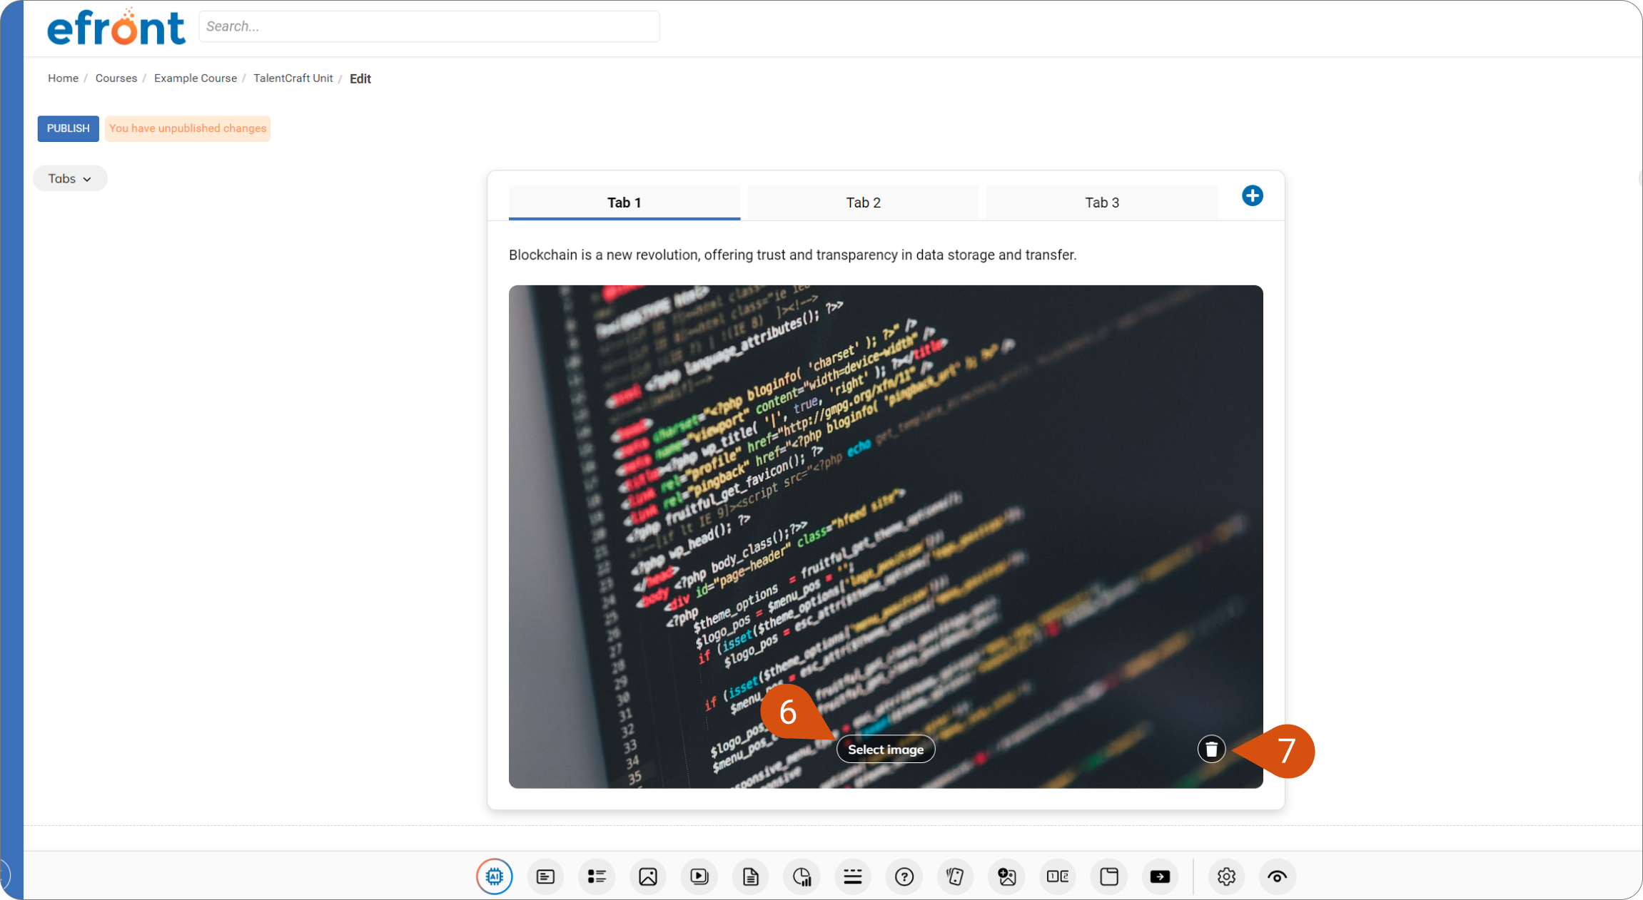Screen dimensions: 1643x900
Task: Add a text block from toolbar
Action: 546,876
